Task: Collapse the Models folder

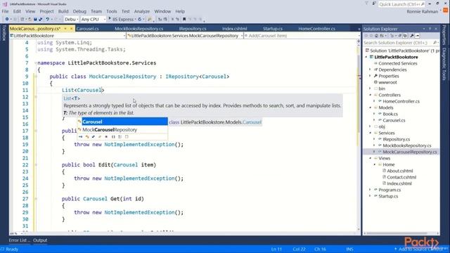Action: point(370,108)
